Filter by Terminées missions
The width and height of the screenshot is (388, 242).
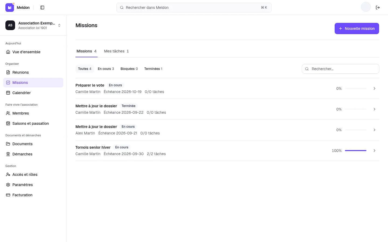click(x=153, y=69)
